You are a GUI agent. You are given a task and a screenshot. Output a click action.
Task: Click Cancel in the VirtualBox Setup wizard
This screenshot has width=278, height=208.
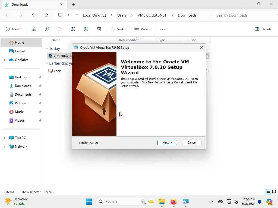tap(192, 142)
